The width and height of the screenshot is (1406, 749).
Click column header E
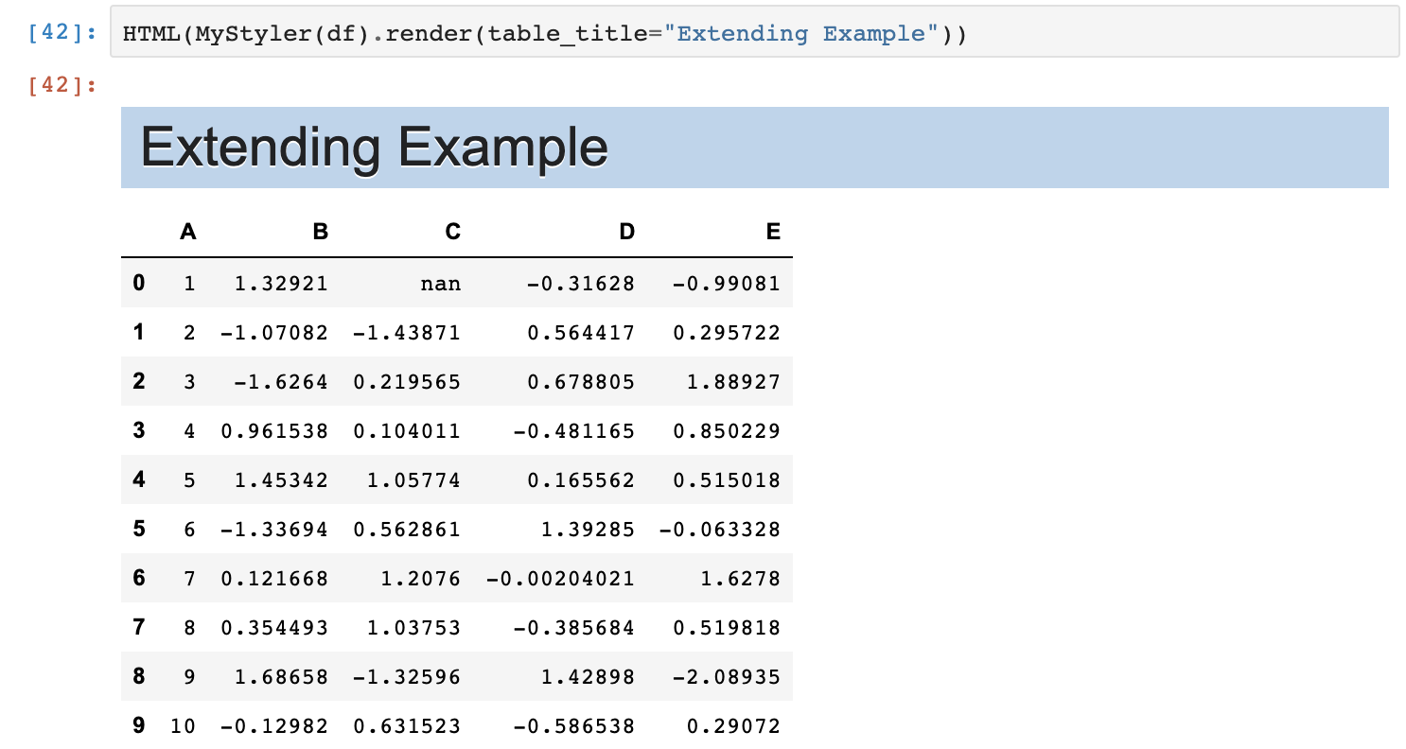(773, 232)
